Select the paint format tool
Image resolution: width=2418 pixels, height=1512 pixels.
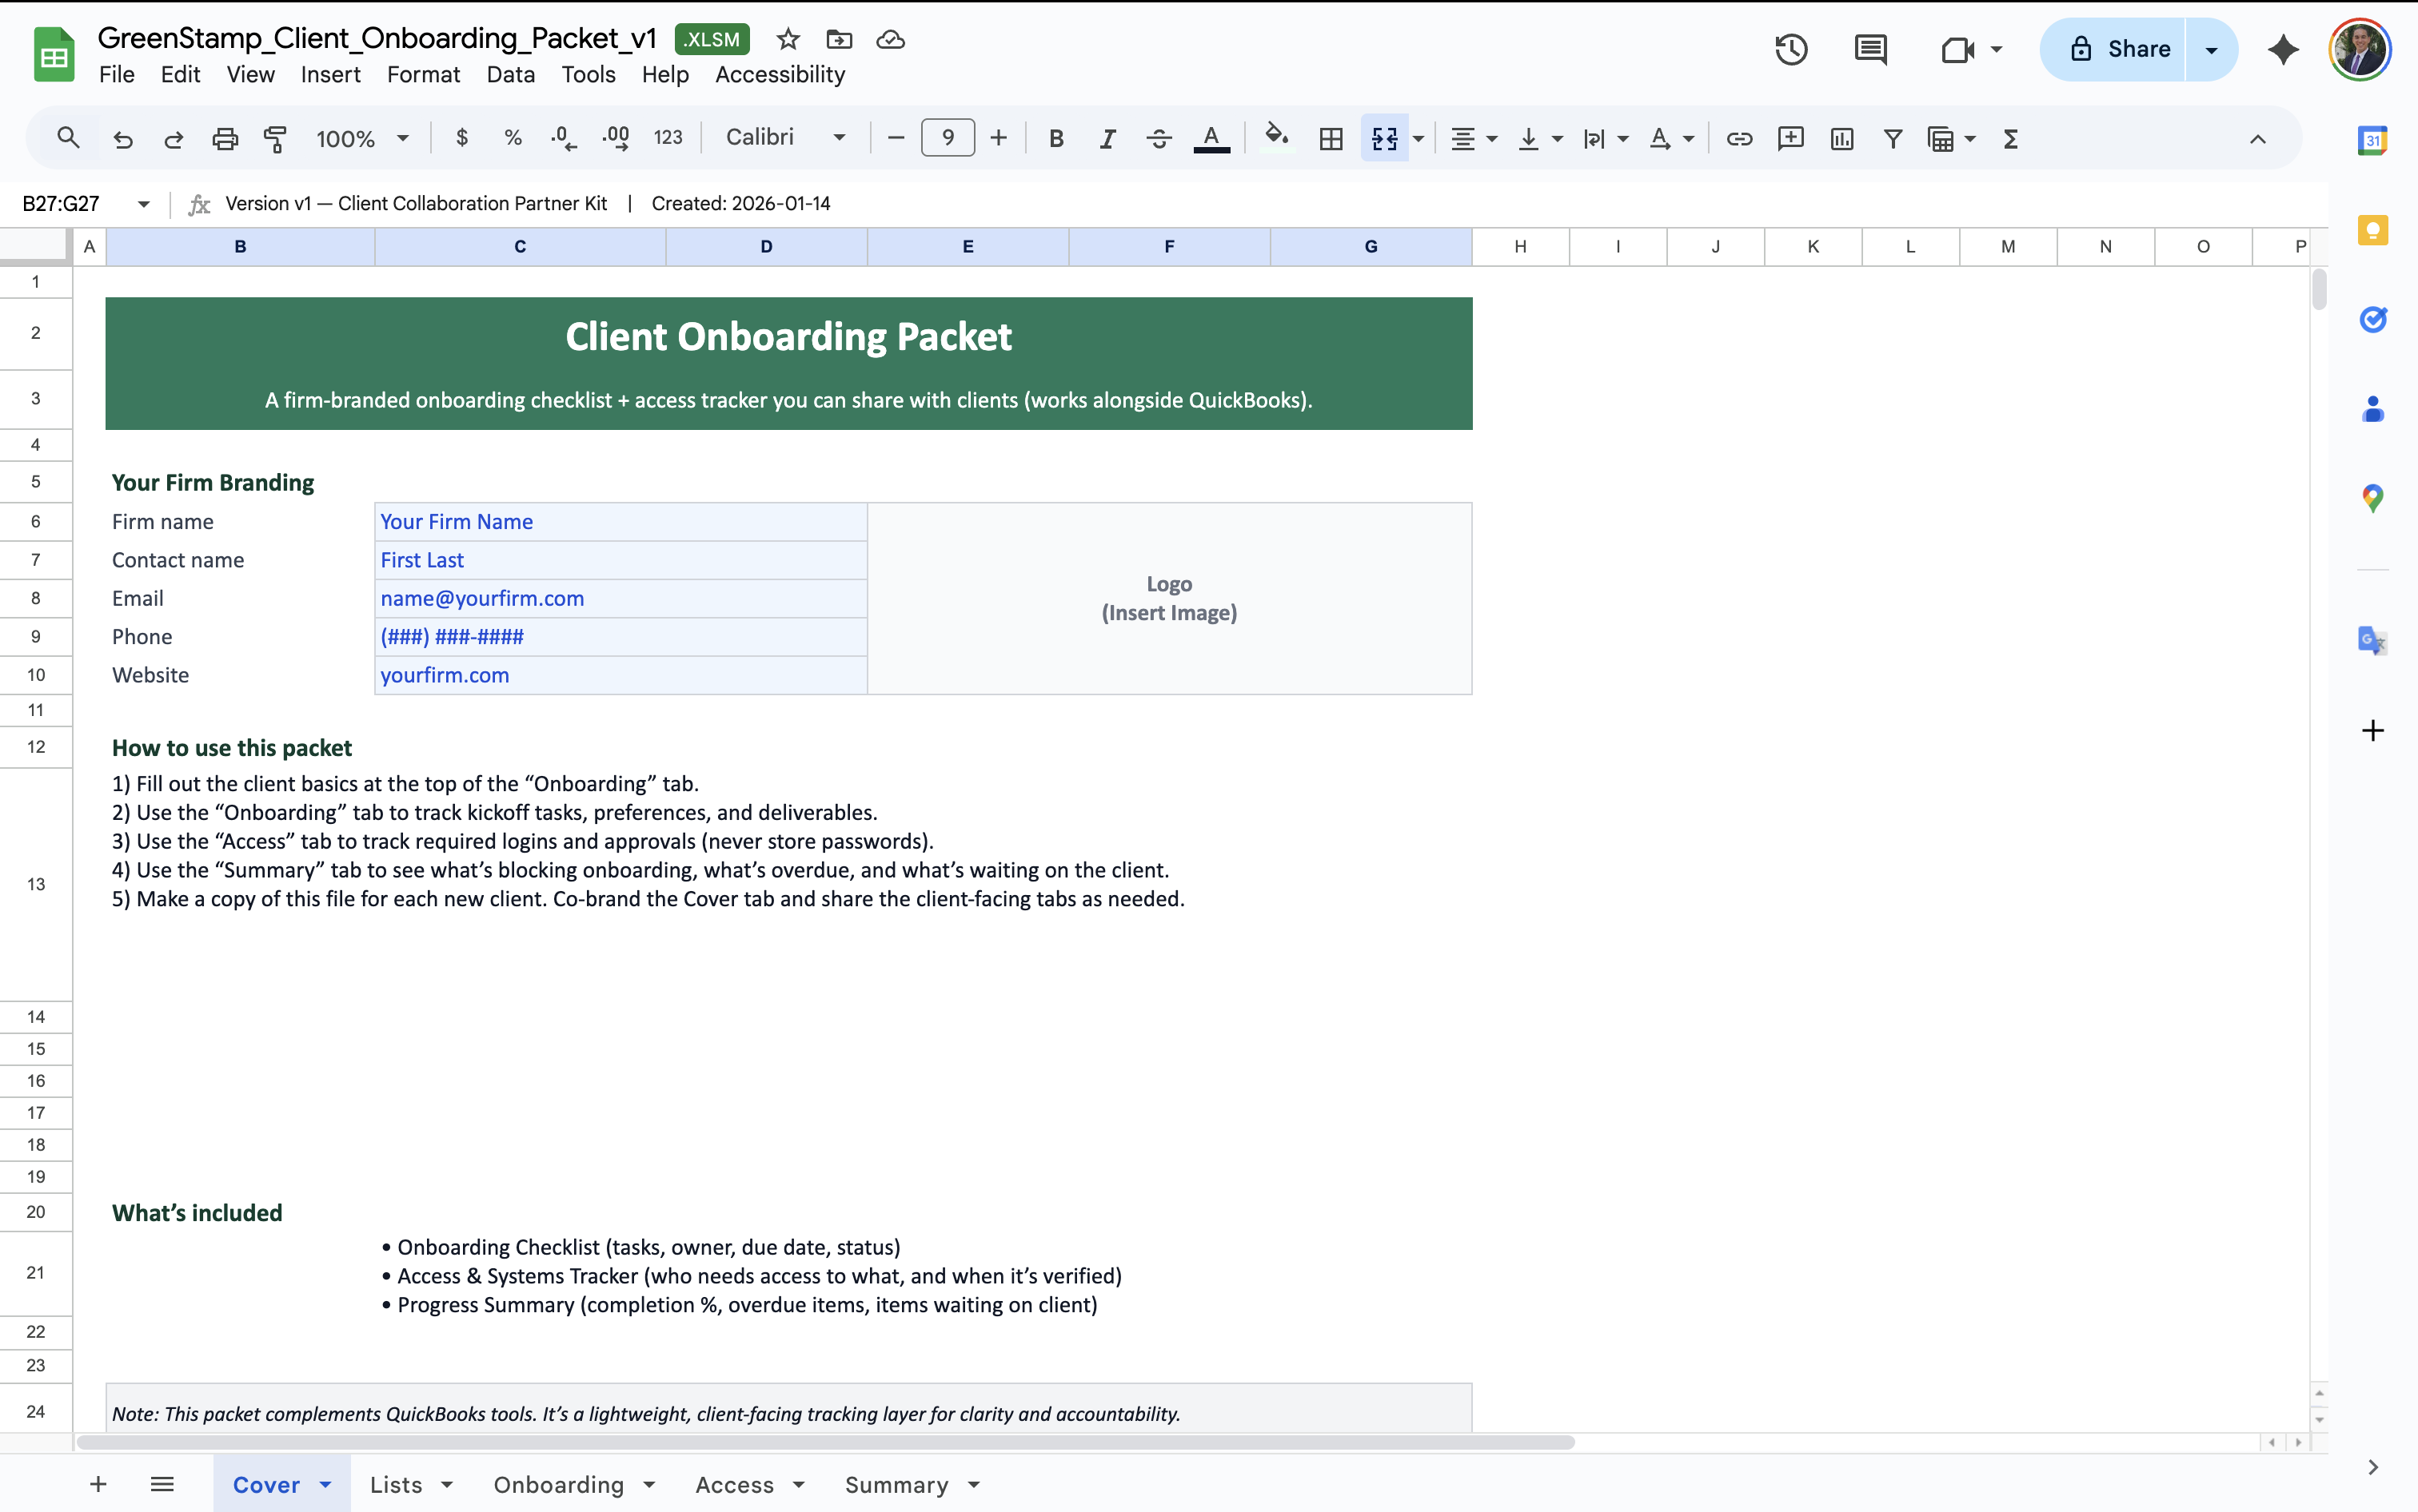click(276, 138)
